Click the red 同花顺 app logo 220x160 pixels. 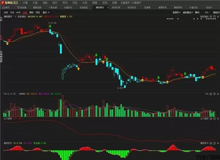(x=3, y=3)
